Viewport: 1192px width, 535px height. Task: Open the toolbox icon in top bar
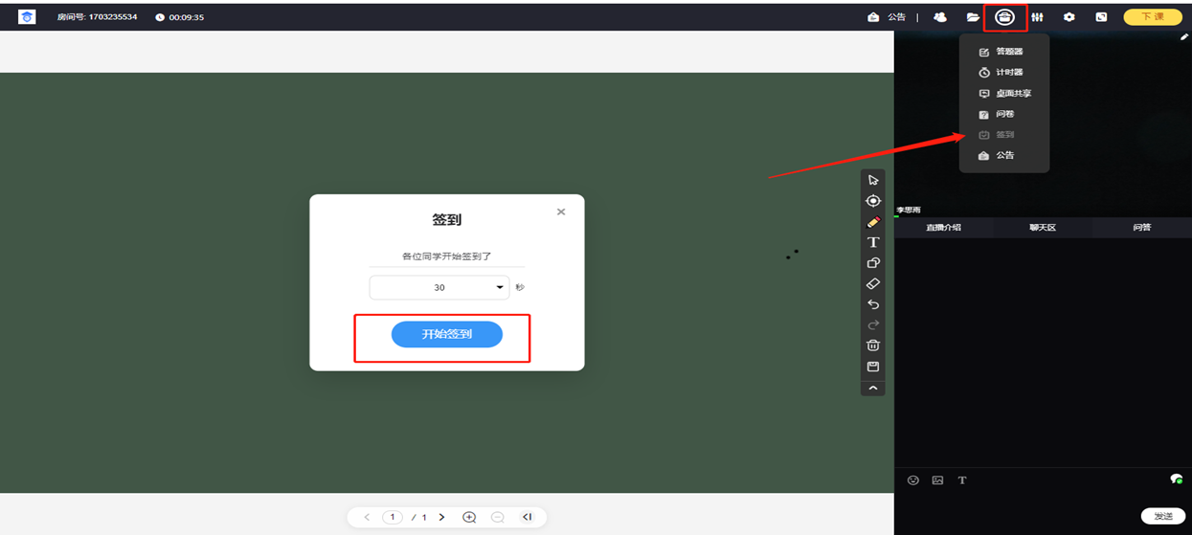(x=1004, y=17)
